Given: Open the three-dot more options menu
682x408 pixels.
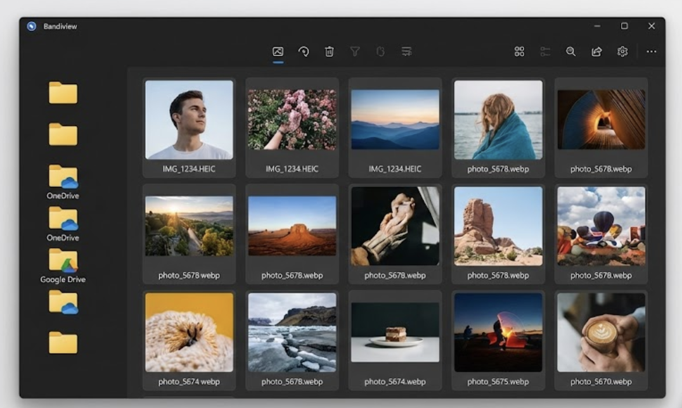Looking at the screenshot, I should point(651,52).
